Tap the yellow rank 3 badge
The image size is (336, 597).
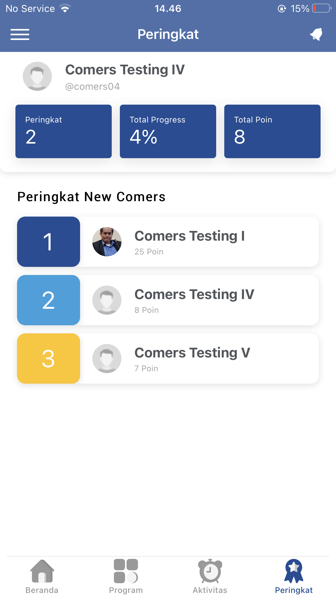tap(48, 359)
